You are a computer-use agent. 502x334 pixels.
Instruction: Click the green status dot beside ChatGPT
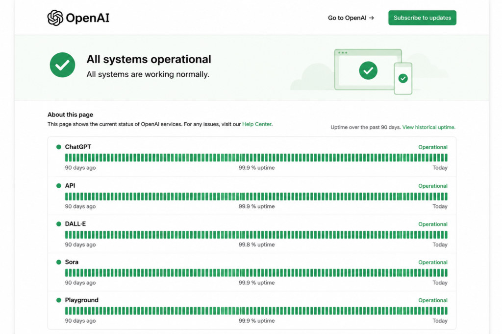coord(59,147)
